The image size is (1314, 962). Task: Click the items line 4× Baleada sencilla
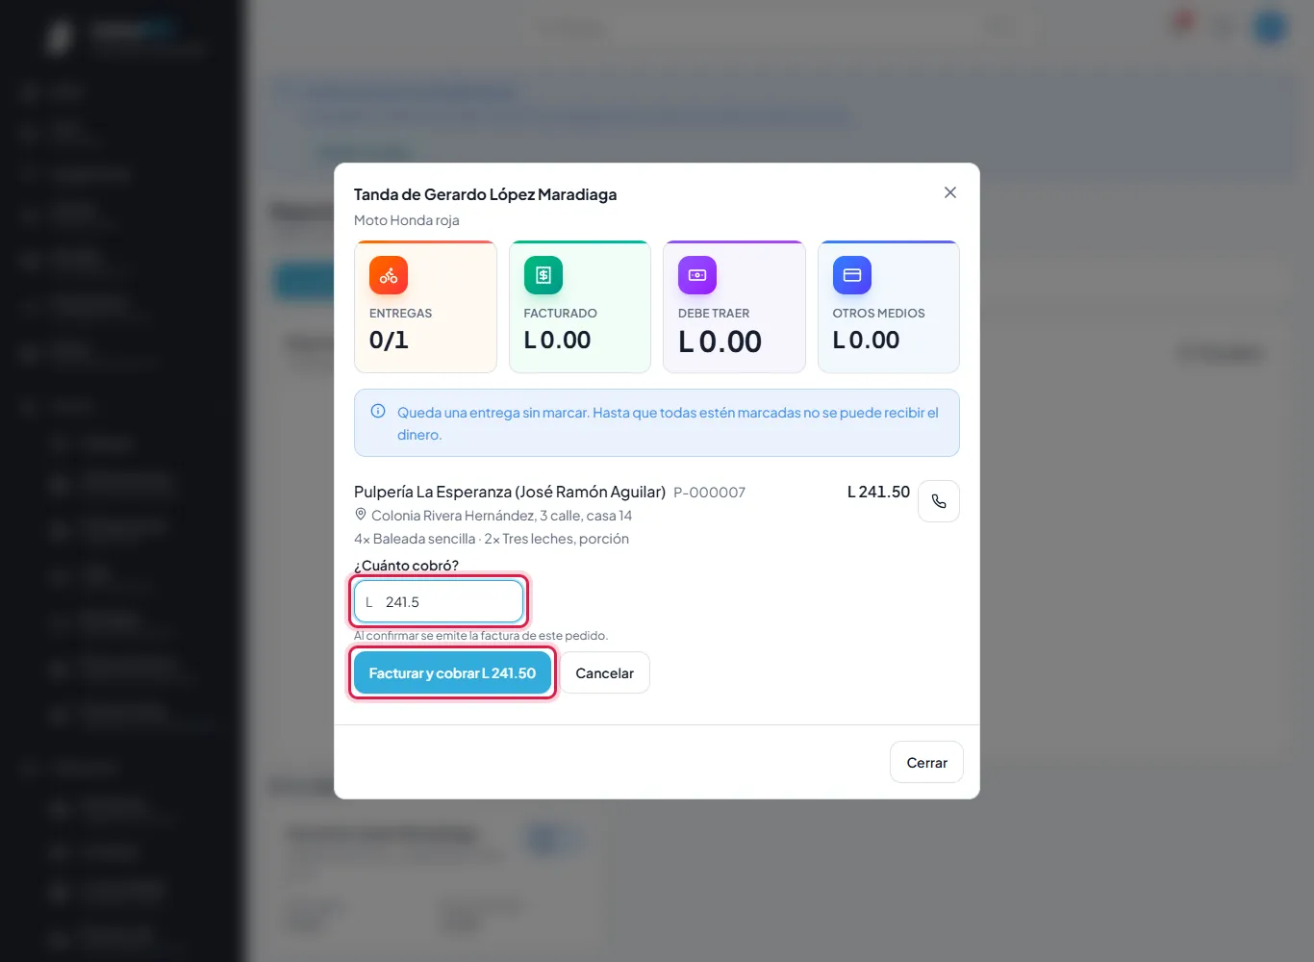coord(492,539)
